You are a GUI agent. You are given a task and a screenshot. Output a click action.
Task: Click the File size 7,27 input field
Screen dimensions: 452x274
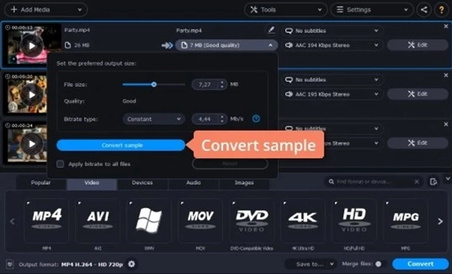[205, 85]
